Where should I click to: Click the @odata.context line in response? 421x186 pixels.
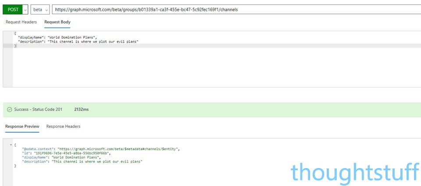[x=101, y=149]
